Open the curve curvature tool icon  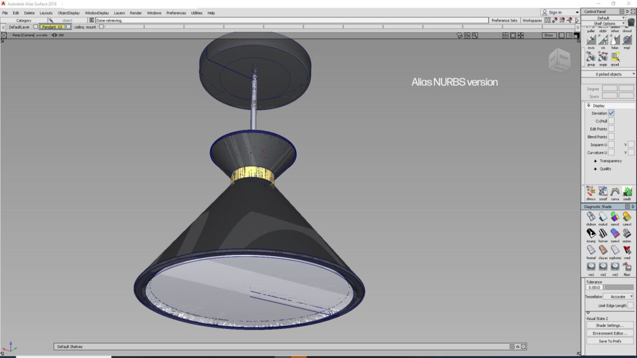(615, 191)
